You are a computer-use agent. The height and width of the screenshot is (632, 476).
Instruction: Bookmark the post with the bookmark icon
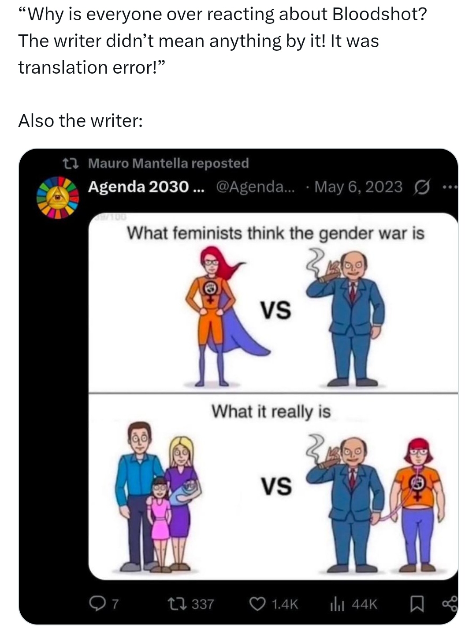417,604
